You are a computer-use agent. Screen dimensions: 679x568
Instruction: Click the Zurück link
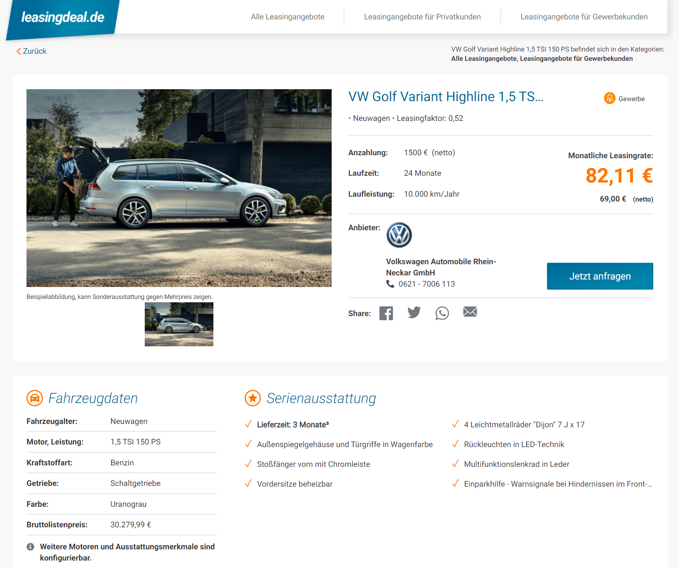click(34, 51)
